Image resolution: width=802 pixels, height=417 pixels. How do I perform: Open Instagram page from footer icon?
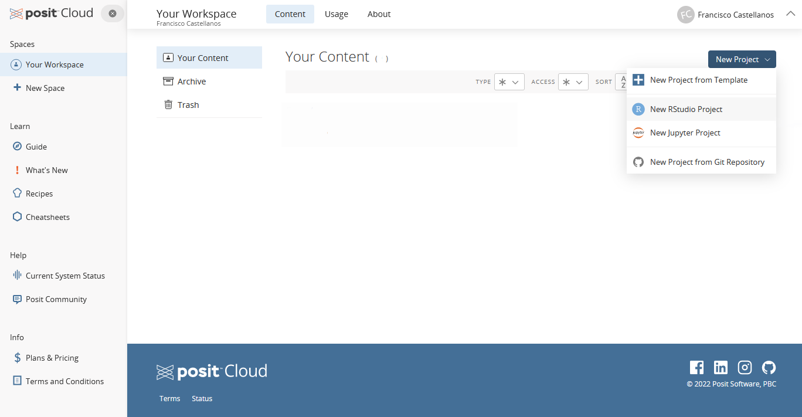coord(745,368)
